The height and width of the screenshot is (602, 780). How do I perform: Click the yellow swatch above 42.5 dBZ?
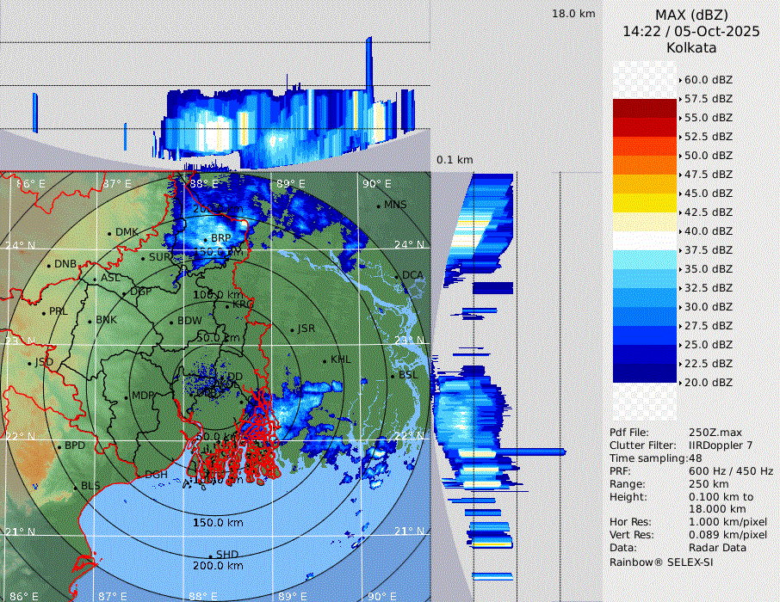(645, 203)
